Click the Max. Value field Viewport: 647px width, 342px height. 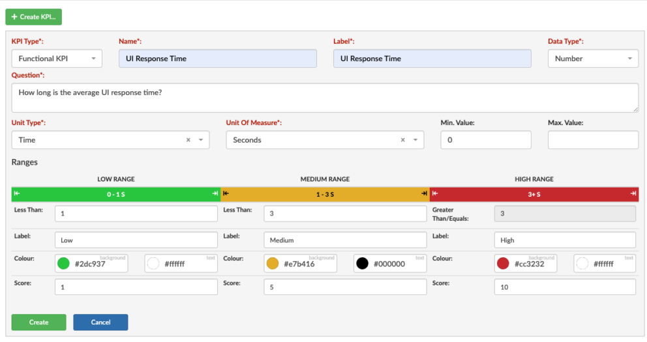[593, 140]
